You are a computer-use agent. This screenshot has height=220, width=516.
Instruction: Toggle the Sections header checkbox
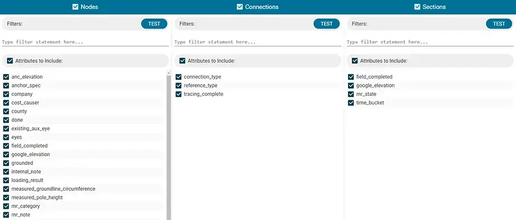417,7
